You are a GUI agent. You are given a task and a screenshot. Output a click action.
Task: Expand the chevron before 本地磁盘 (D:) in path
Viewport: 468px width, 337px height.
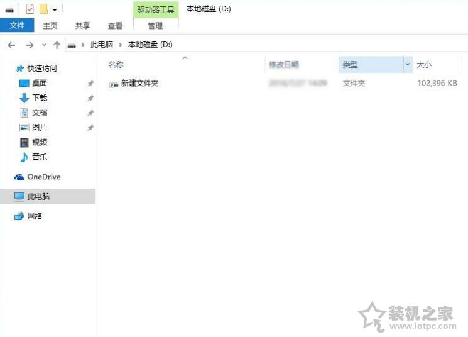click(x=121, y=45)
